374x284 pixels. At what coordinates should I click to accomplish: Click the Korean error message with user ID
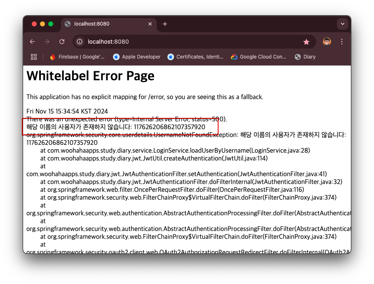116,127
